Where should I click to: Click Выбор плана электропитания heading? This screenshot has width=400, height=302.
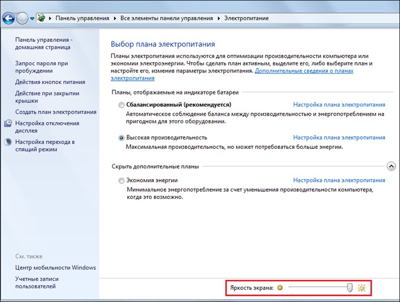click(163, 44)
